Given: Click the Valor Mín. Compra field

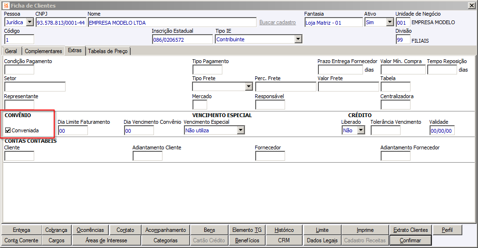Looking at the screenshot, I should pos(403,70).
